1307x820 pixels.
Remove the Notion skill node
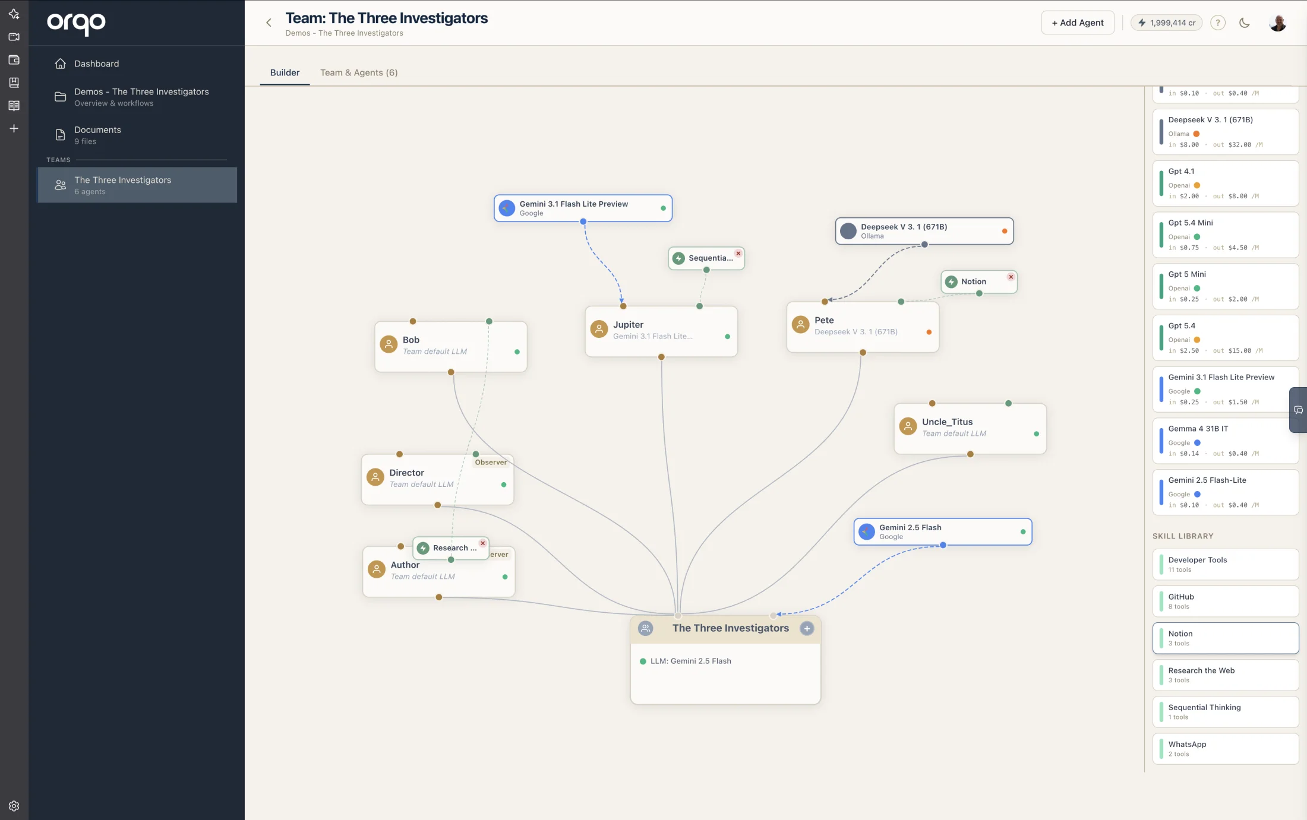(x=1011, y=277)
